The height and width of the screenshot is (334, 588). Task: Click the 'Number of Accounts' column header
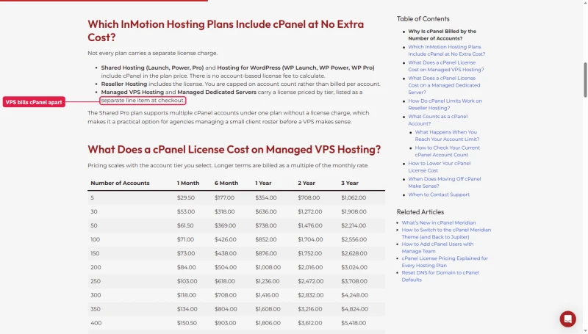tap(120, 183)
